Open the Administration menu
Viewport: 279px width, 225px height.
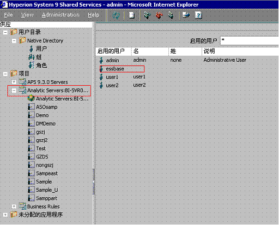pos(60,15)
